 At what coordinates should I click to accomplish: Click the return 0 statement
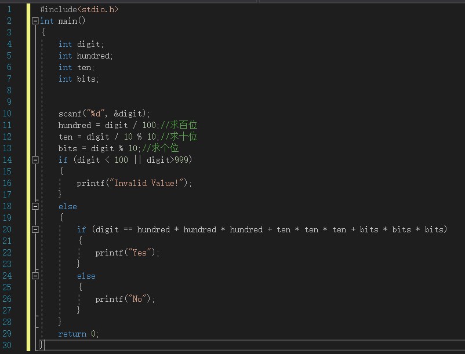[x=78, y=334]
